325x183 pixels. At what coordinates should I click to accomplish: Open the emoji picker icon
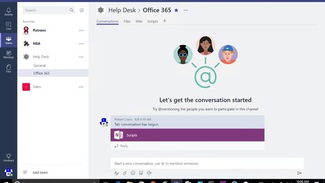(133, 173)
